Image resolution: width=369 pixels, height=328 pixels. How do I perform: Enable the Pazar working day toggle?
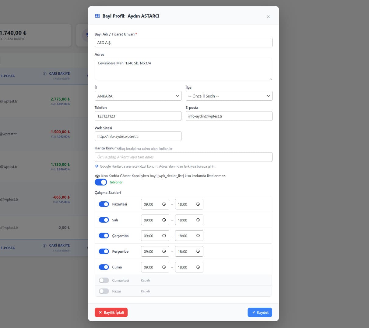[104, 291]
